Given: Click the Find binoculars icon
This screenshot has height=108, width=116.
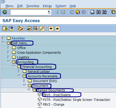Looking at the screenshot, I should (x=98, y=12).
